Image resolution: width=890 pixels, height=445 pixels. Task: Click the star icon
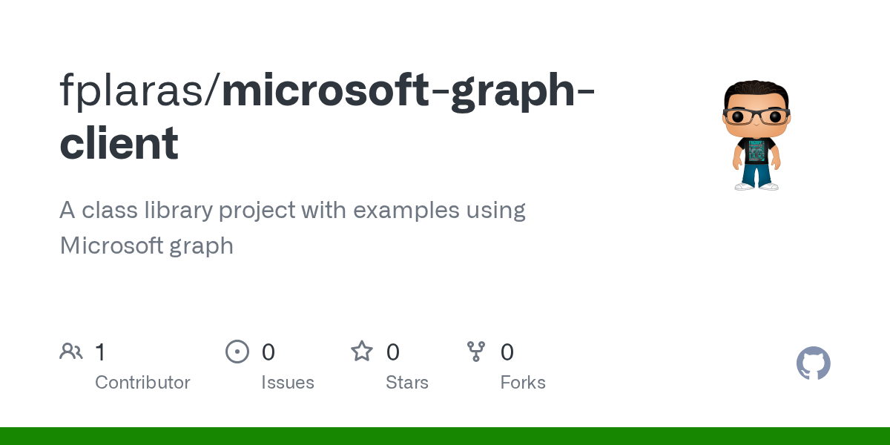click(x=362, y=352)
